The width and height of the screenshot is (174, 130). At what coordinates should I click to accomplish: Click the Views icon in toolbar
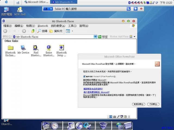tap(68, 31)
